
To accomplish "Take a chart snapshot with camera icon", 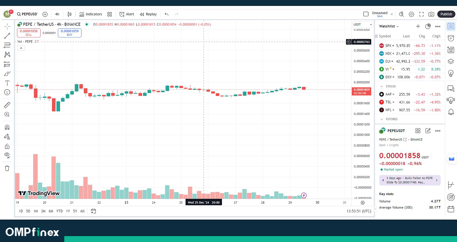I will 431,14.
